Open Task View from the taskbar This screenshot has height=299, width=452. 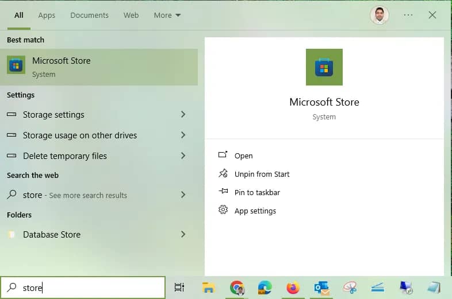pos(179,287)
